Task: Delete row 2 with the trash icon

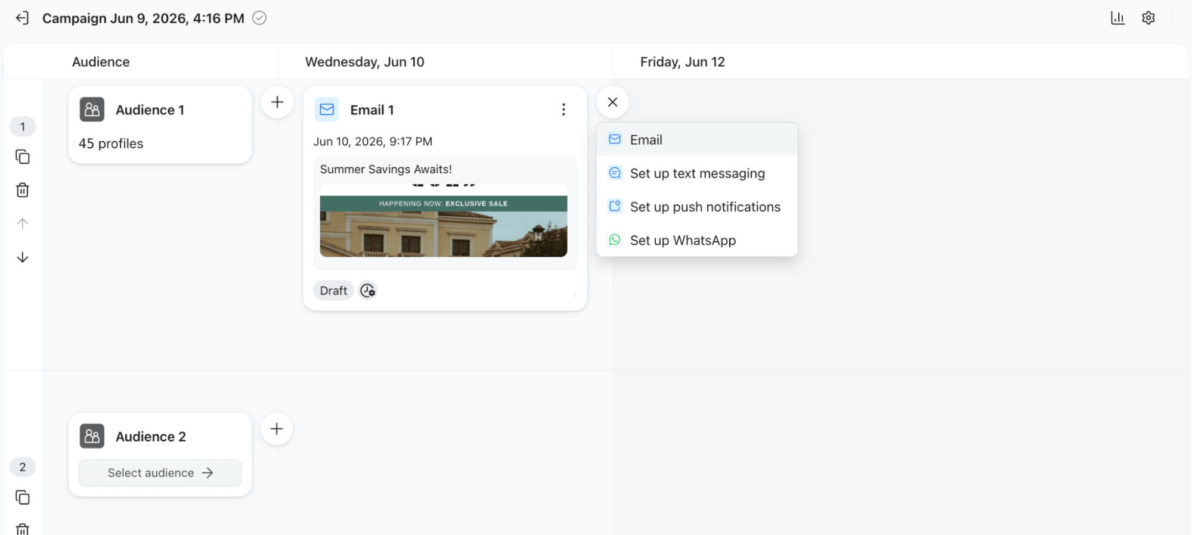Action: click(23, 528)
